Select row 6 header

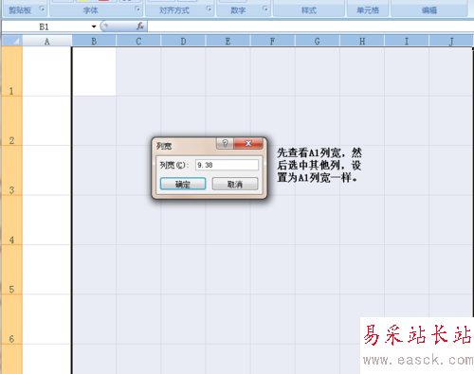click(x=11, y=319)
